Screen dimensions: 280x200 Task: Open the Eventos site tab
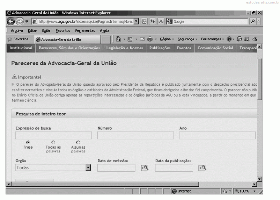[x=184, y=48]
